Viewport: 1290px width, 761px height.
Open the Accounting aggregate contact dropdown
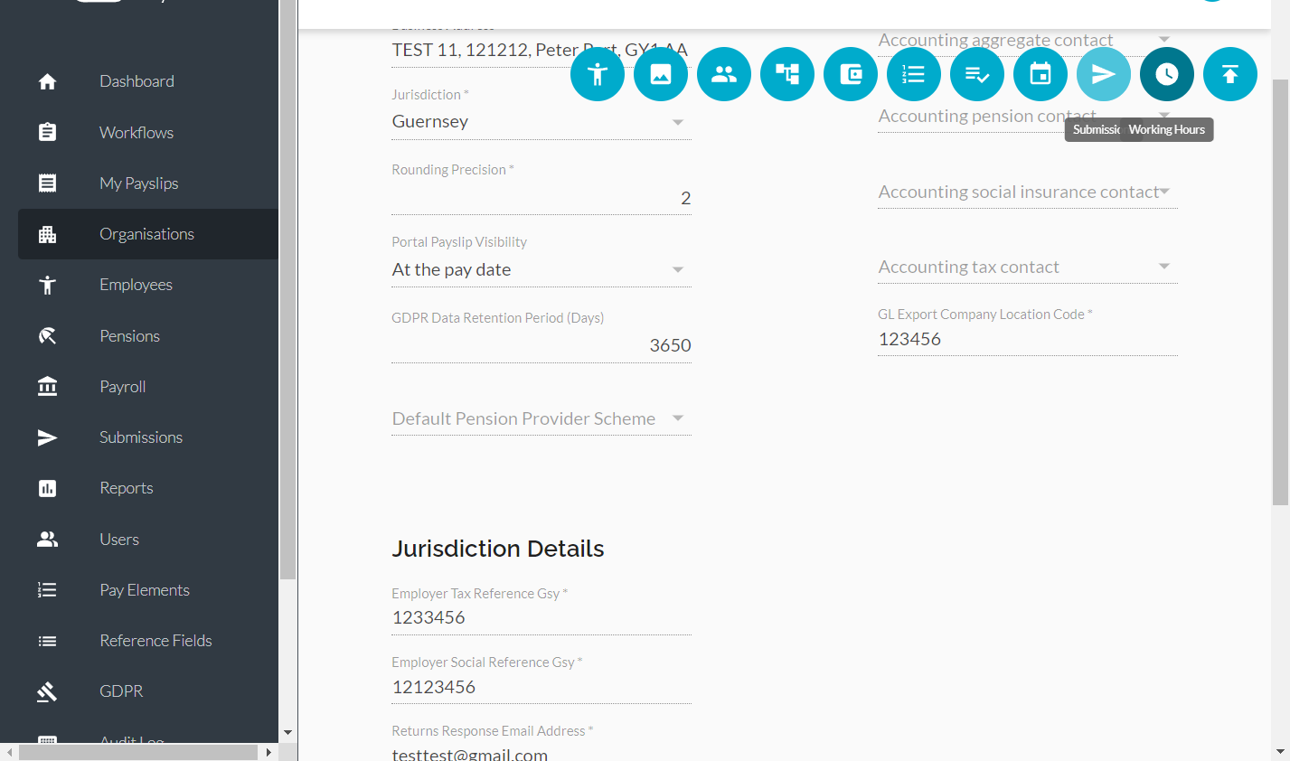pos(1028,40)
